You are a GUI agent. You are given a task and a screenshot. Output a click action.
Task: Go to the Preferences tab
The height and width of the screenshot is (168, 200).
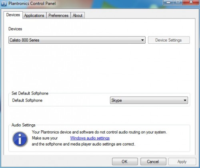[x=58, y=15]
